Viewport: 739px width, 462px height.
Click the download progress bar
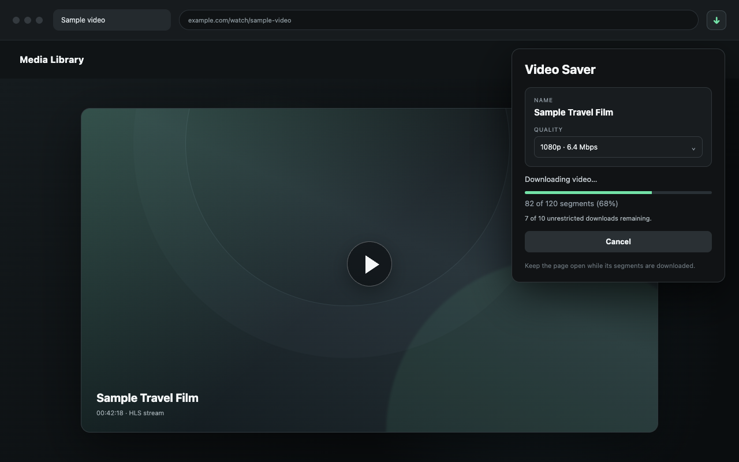tap(618, 192)
